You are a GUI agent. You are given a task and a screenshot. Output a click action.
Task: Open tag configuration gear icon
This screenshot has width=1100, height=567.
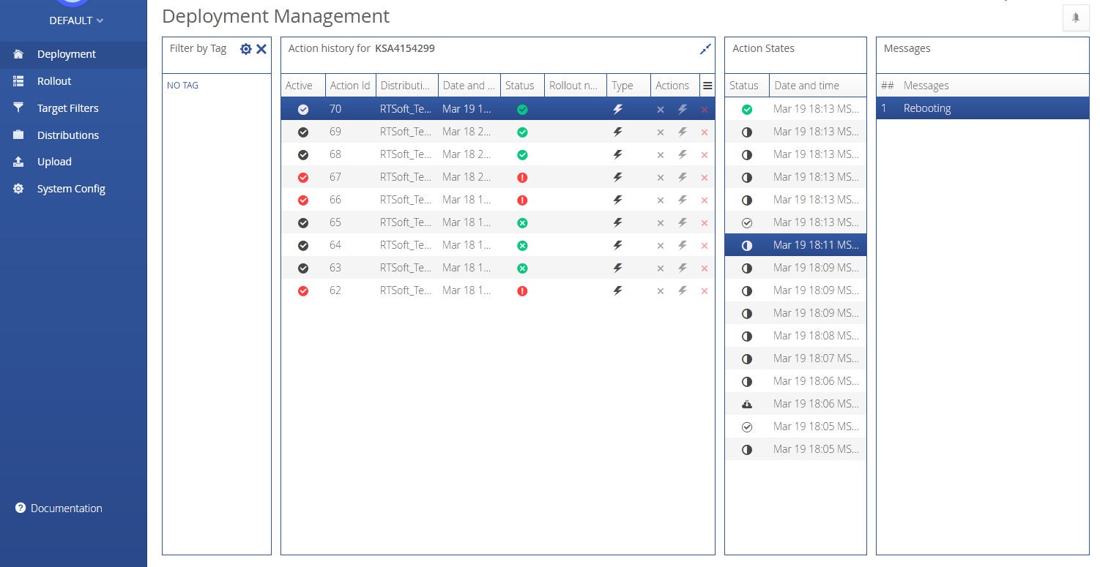pyautogui.click(x=246, y=49)
